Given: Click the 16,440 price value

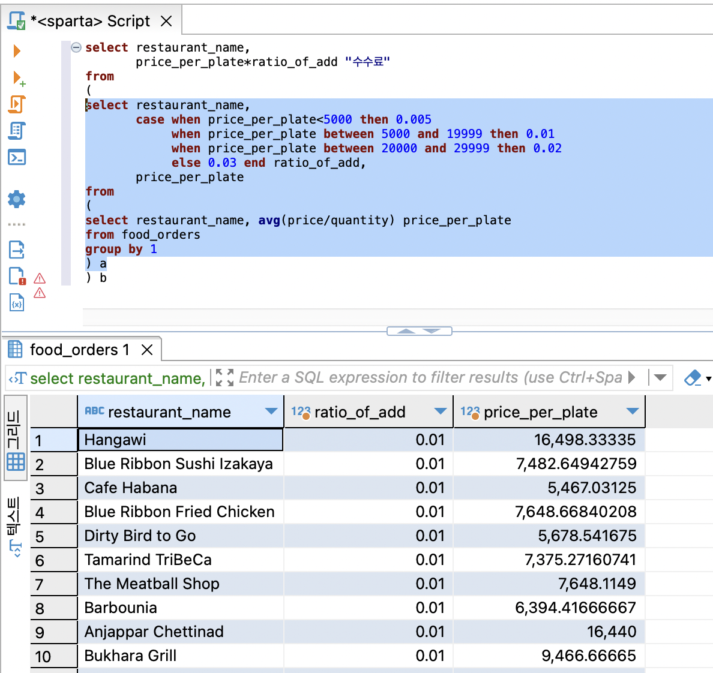Looking at the screenshot, I should pos(612,632).
